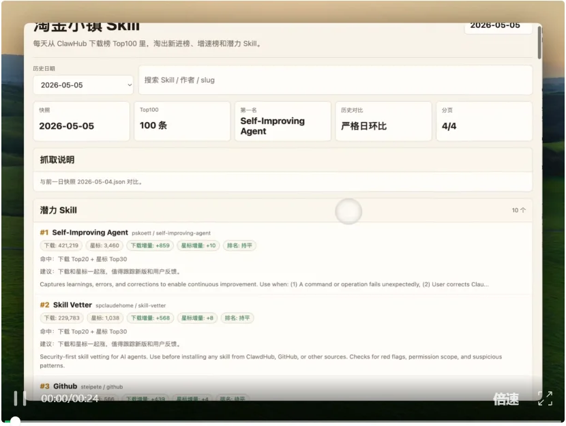566x426 pixels.
Task: Click the 潜力 Skill section header
Action: [283, 211]
